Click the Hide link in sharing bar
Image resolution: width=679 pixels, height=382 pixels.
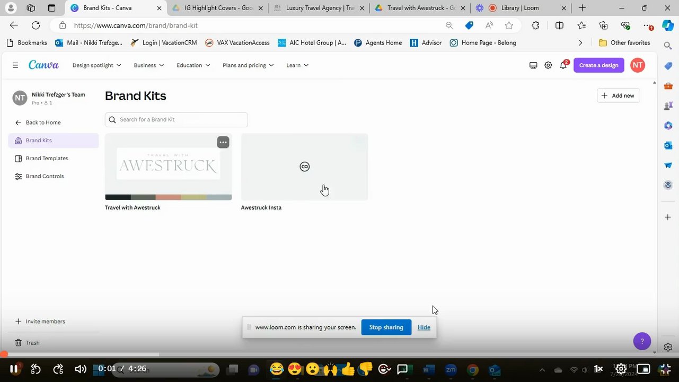point(424,327)
